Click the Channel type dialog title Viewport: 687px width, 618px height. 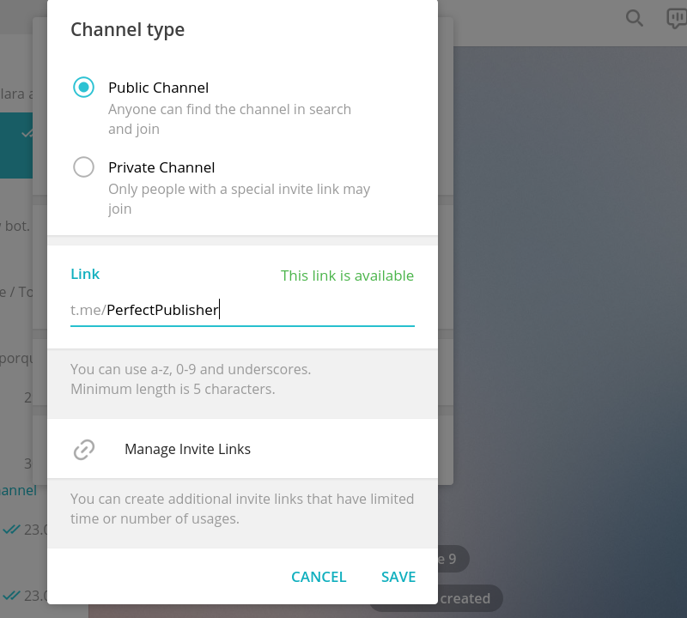pos(127,30)
